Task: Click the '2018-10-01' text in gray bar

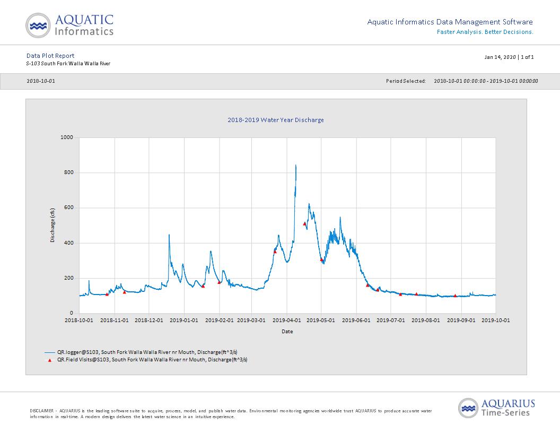Action: coord(41,81)
